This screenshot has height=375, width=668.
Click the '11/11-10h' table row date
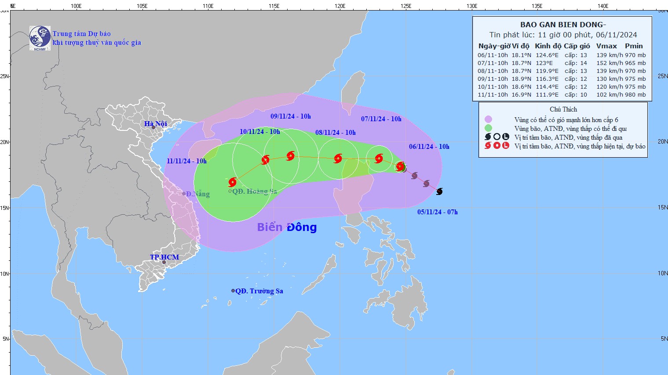[x=493, y=95]
